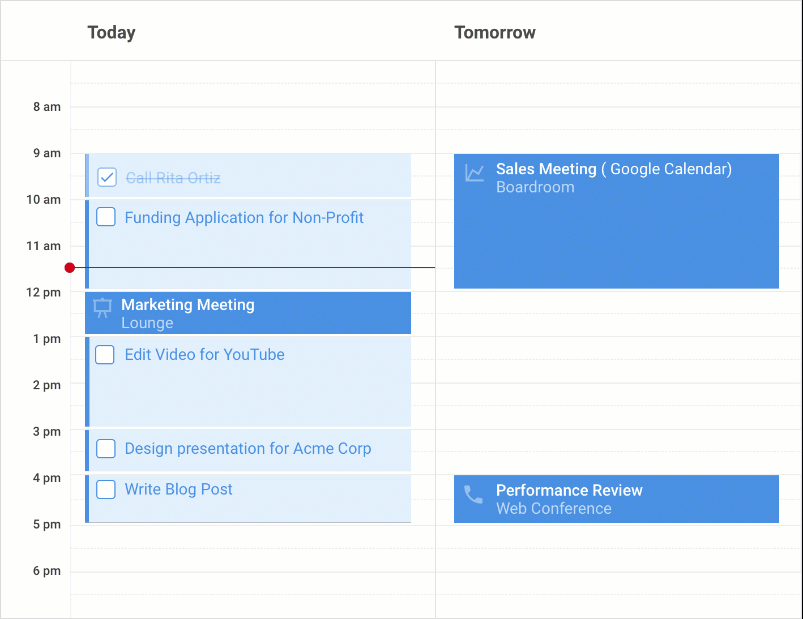Click the 6 pm time label
Screen dimensions: 803x619
click(47, 571)
